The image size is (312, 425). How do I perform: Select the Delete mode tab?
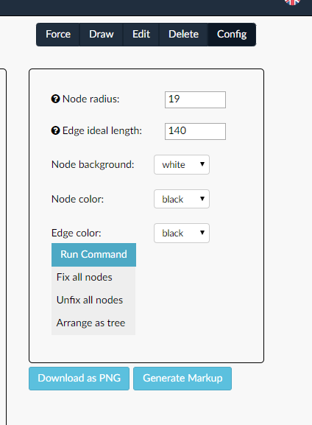pyautogui.click(x=183, y=35)
